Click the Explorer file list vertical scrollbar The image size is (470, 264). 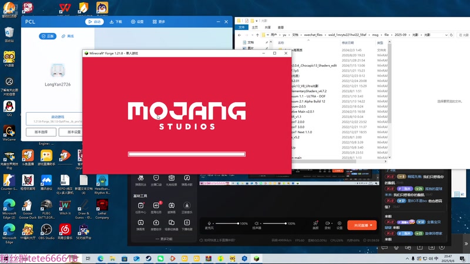[x=390, y=84]
